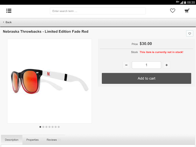Go back using the Back chevron

(x=3, y=22)
